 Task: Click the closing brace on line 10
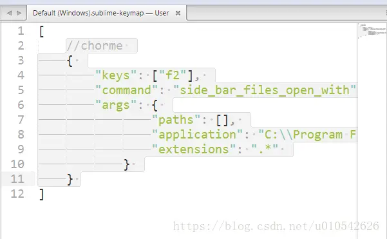[x=126, y=165]
